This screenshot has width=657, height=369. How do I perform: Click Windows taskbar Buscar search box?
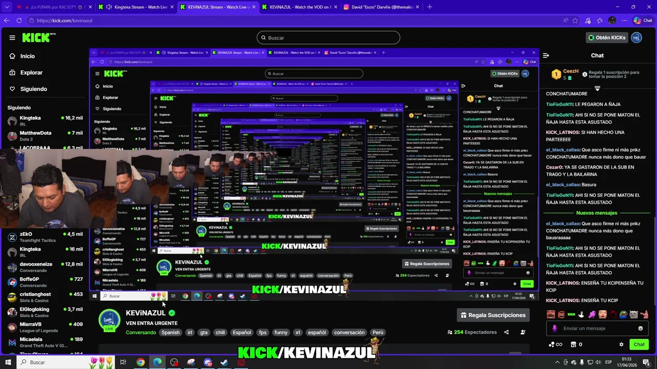coord(67,362)
